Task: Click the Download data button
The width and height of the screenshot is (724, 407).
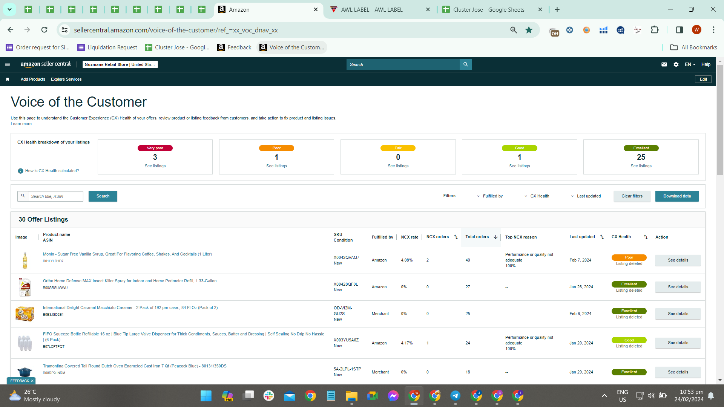Action: (x=677, y=196)
